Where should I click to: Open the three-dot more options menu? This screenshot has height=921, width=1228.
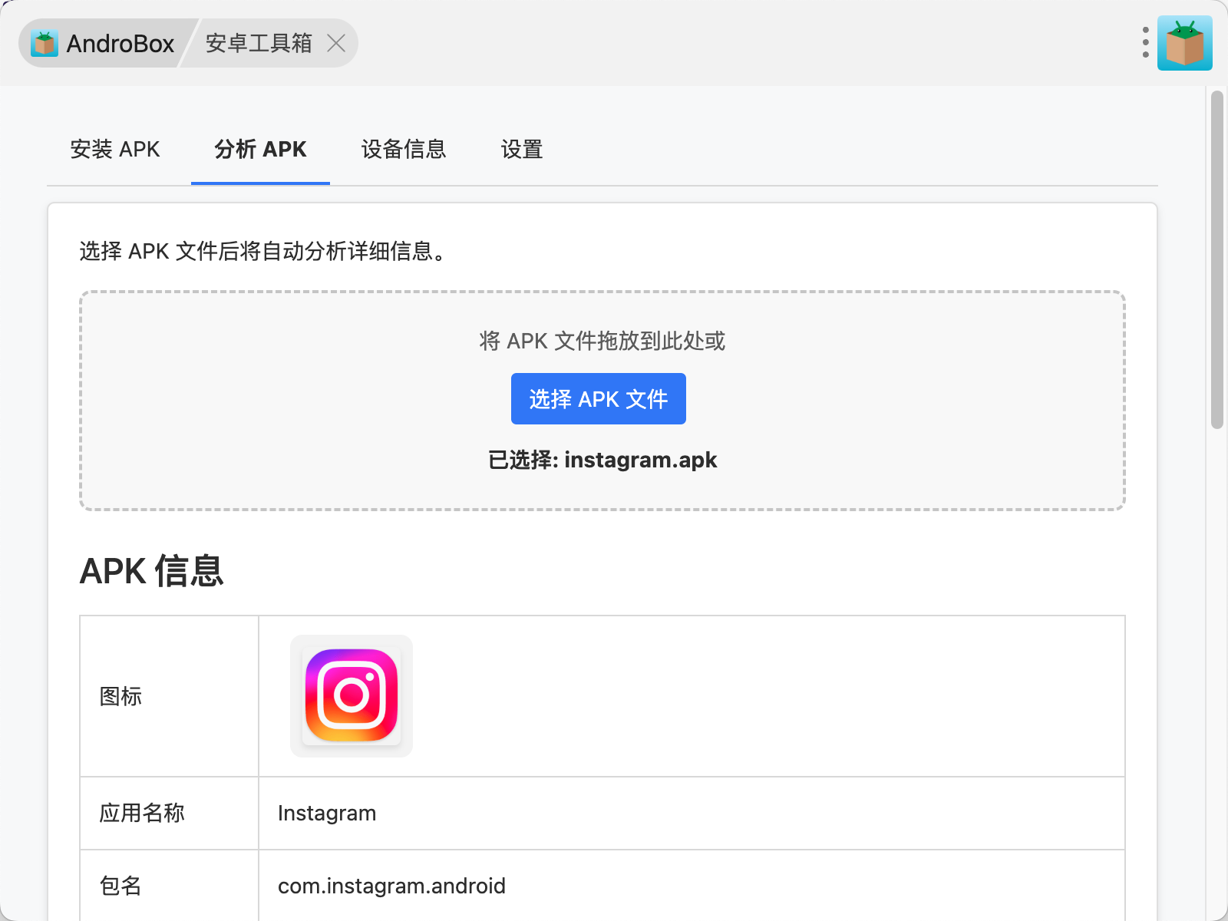coord(1145,43)
